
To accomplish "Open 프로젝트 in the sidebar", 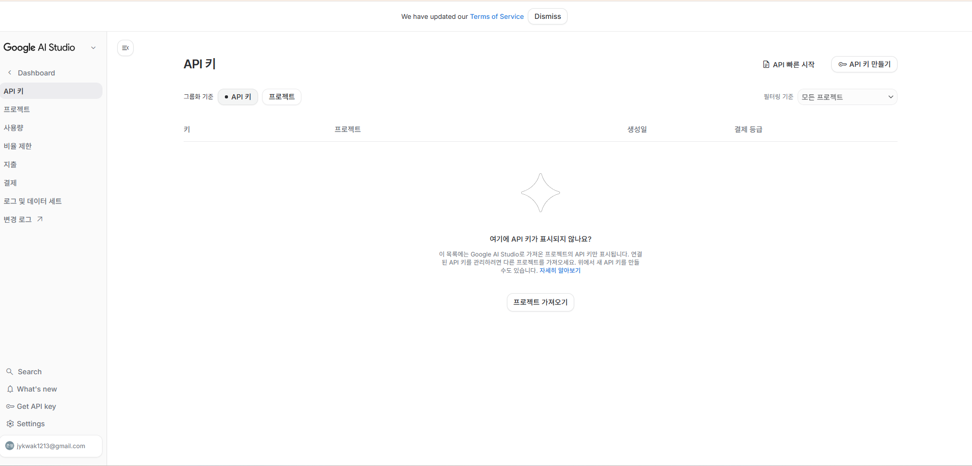I will pos(51,109).
